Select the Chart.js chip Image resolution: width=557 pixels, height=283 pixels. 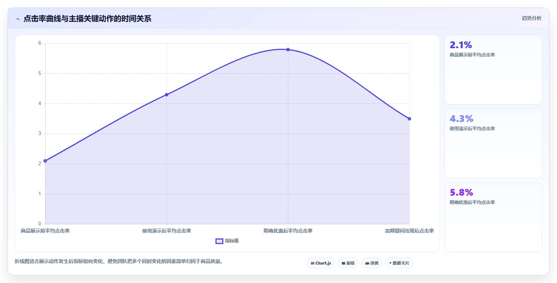[x=321, y=263]
